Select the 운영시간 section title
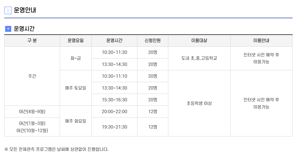The width and height of the screenshot is (301, 157). coord(24,29)
